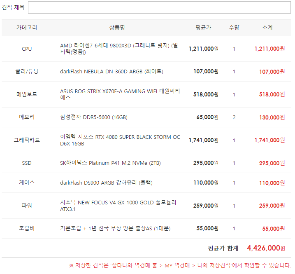The width and height of the screenshot is (295, 274).
Task: Click 기본조립 + 1년 전국 무상 방문 item name
Action: coord(115,228)
